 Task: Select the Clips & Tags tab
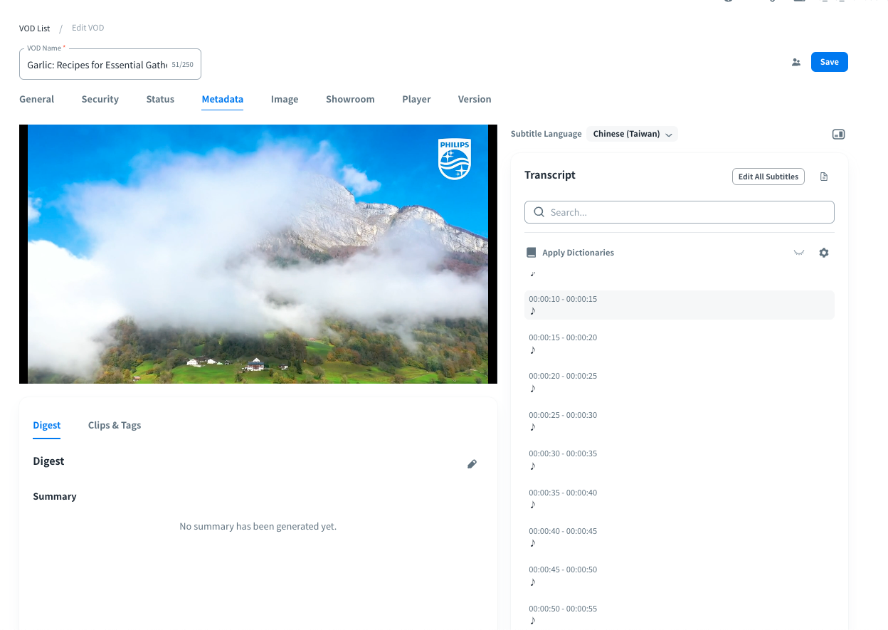115,425
